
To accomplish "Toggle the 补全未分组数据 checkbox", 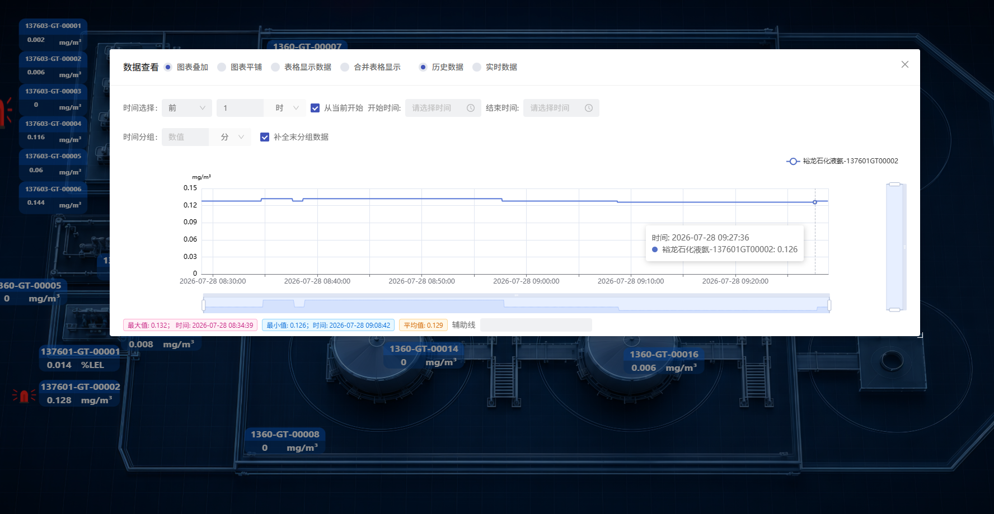I will (x=265, y=137).
